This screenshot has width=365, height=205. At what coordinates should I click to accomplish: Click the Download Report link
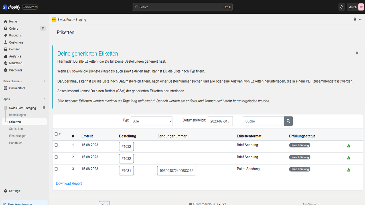(69, 184)
